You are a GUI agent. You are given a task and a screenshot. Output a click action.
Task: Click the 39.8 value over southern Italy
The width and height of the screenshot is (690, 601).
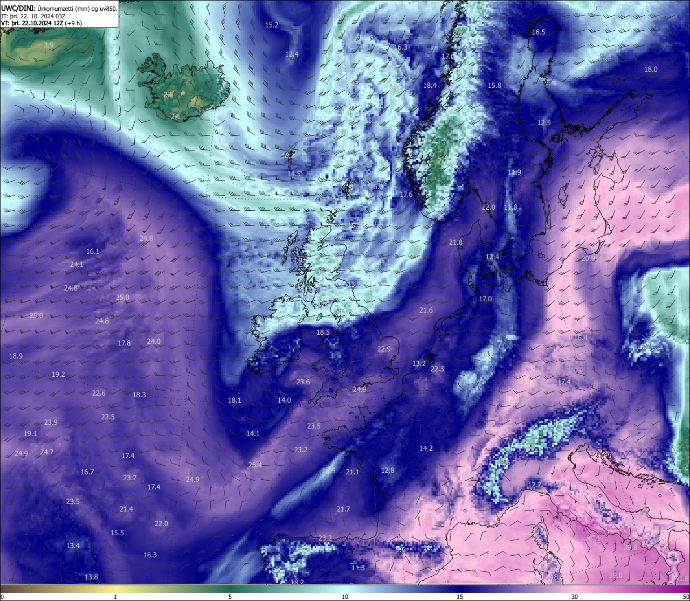click(x=630, y=548)
